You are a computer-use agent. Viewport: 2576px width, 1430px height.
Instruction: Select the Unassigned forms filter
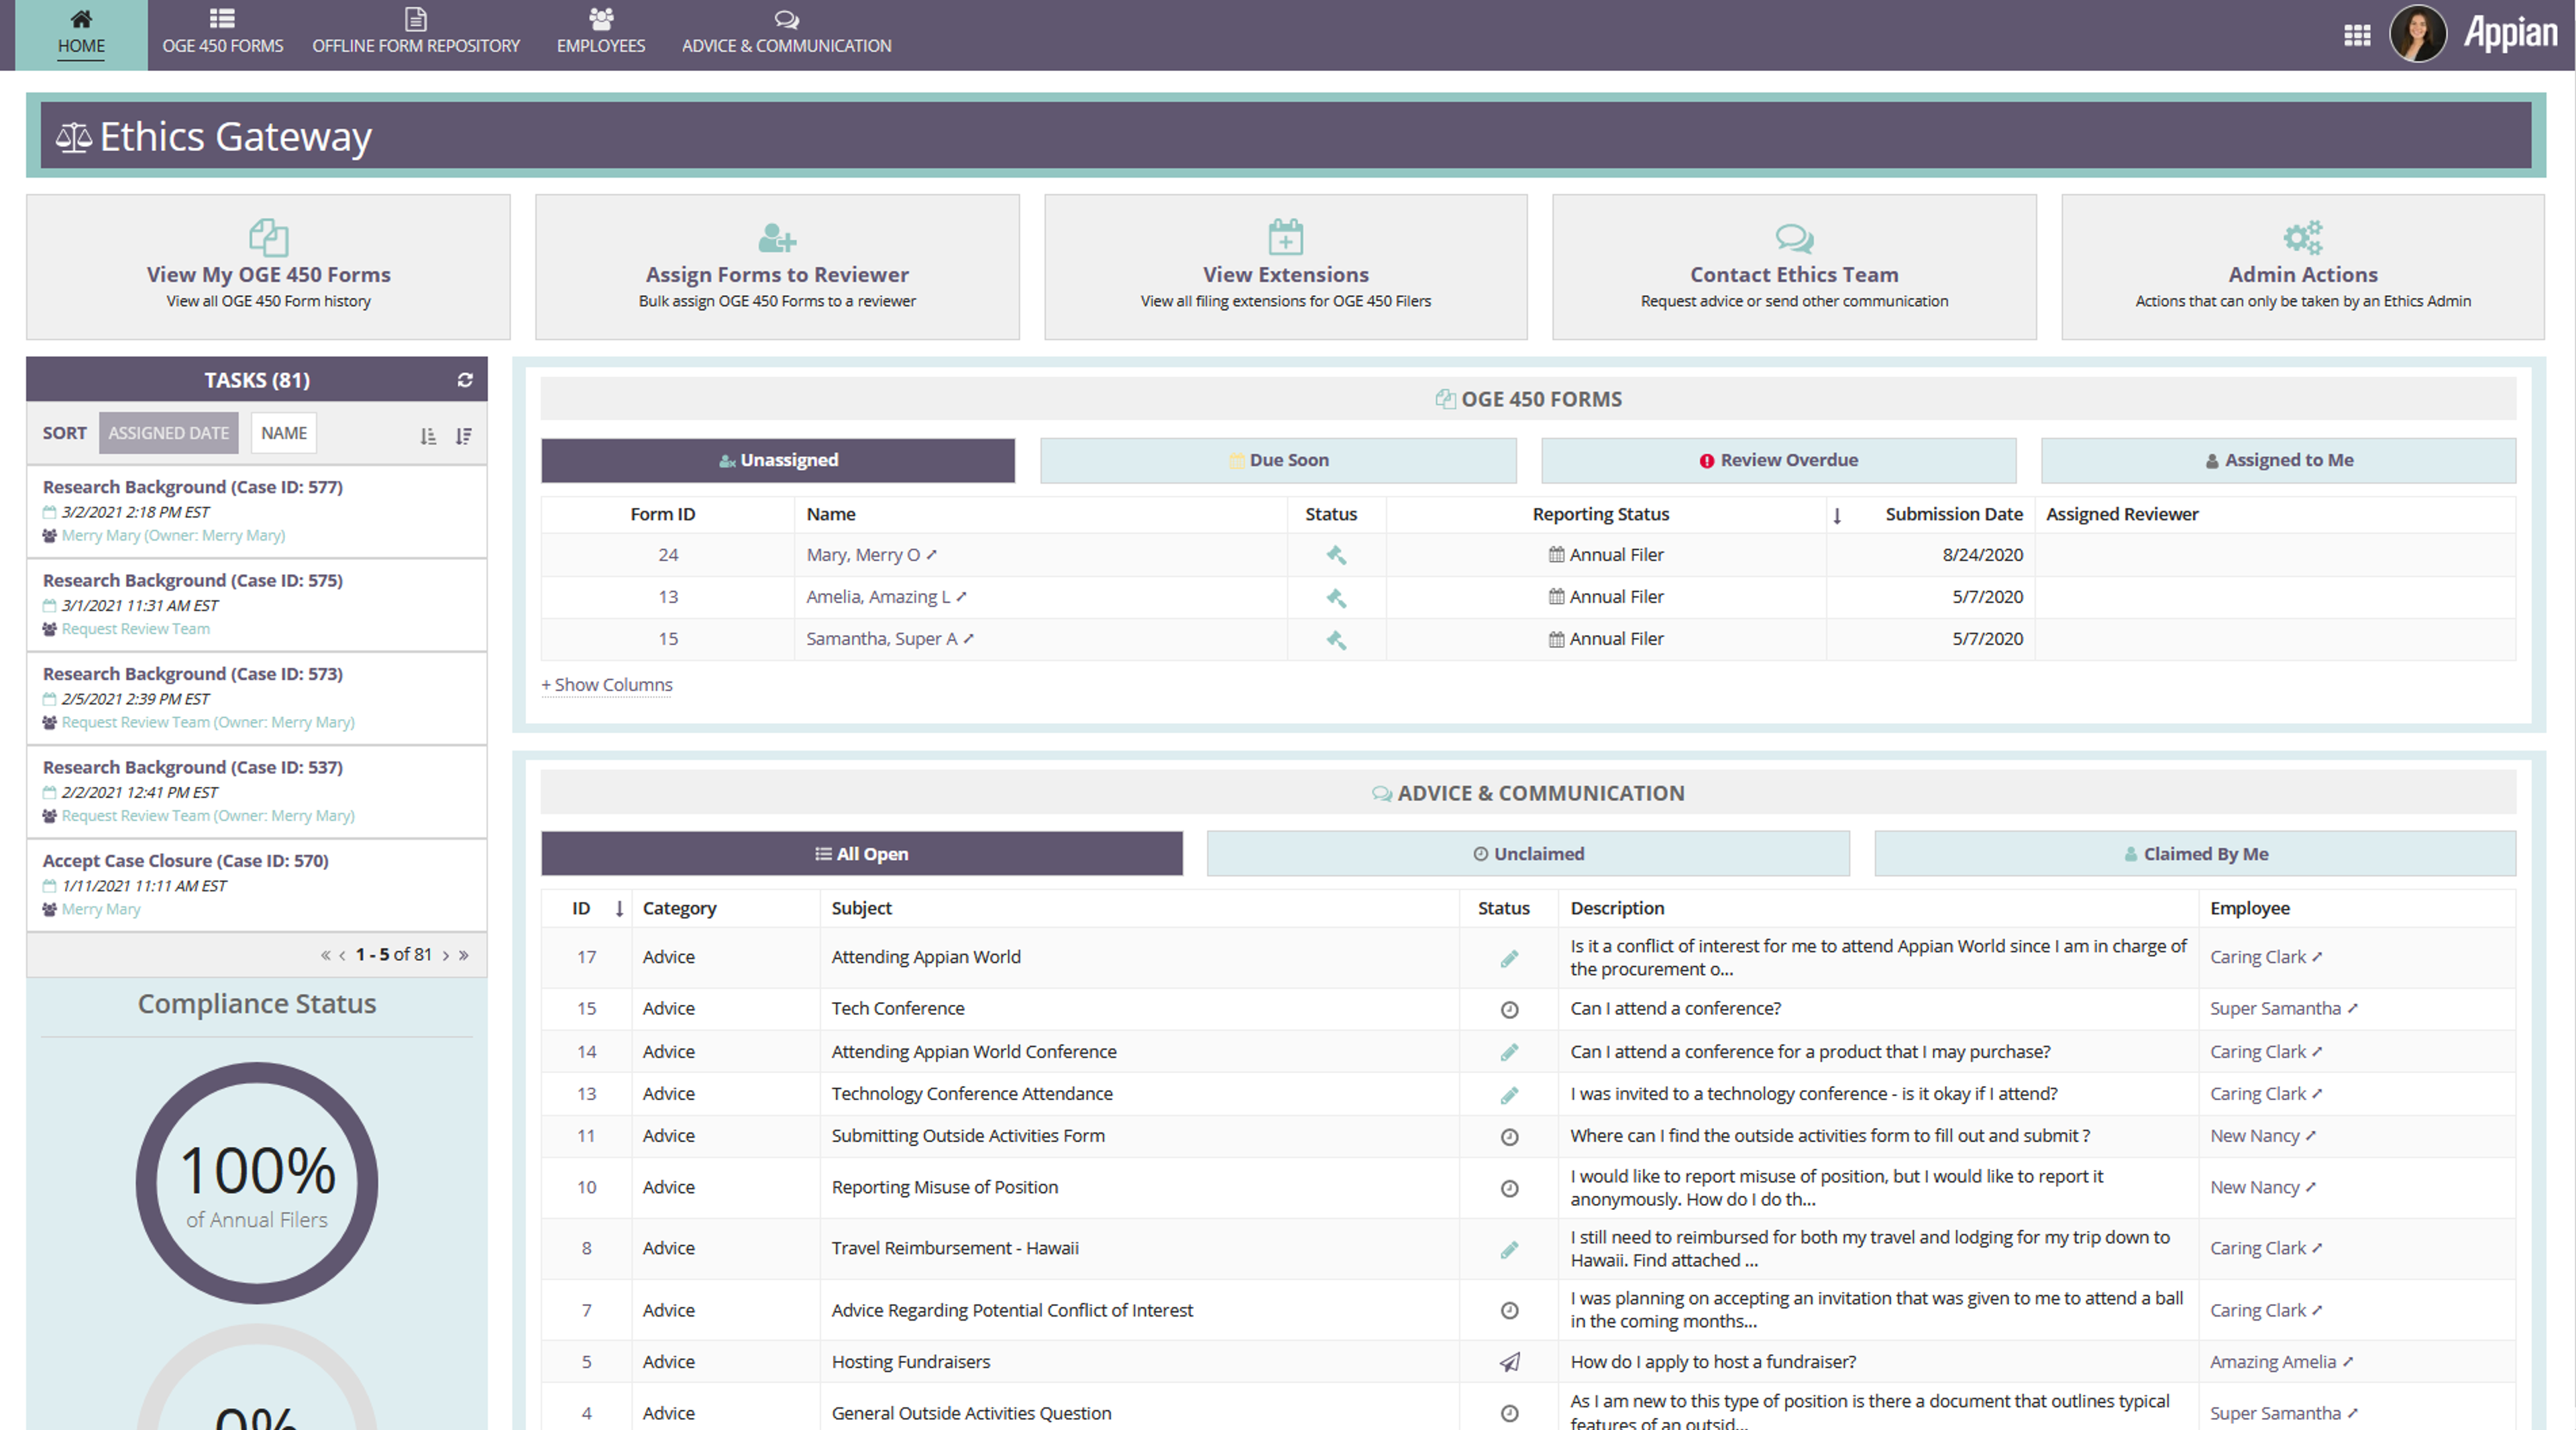tap(778, 460)
